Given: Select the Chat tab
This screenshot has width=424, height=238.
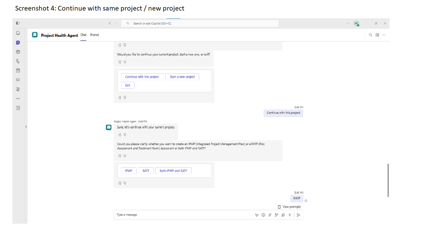Looking at the screenshot, I should point(83,35).
